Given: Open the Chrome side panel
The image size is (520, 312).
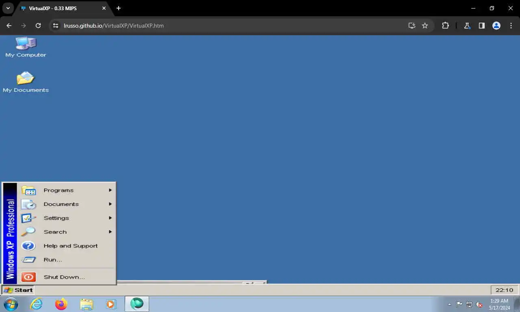Looking at the screenshot, I should [482, 26].
